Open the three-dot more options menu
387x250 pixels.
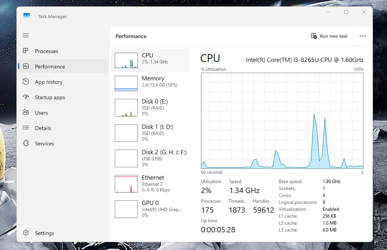[362, 36]
